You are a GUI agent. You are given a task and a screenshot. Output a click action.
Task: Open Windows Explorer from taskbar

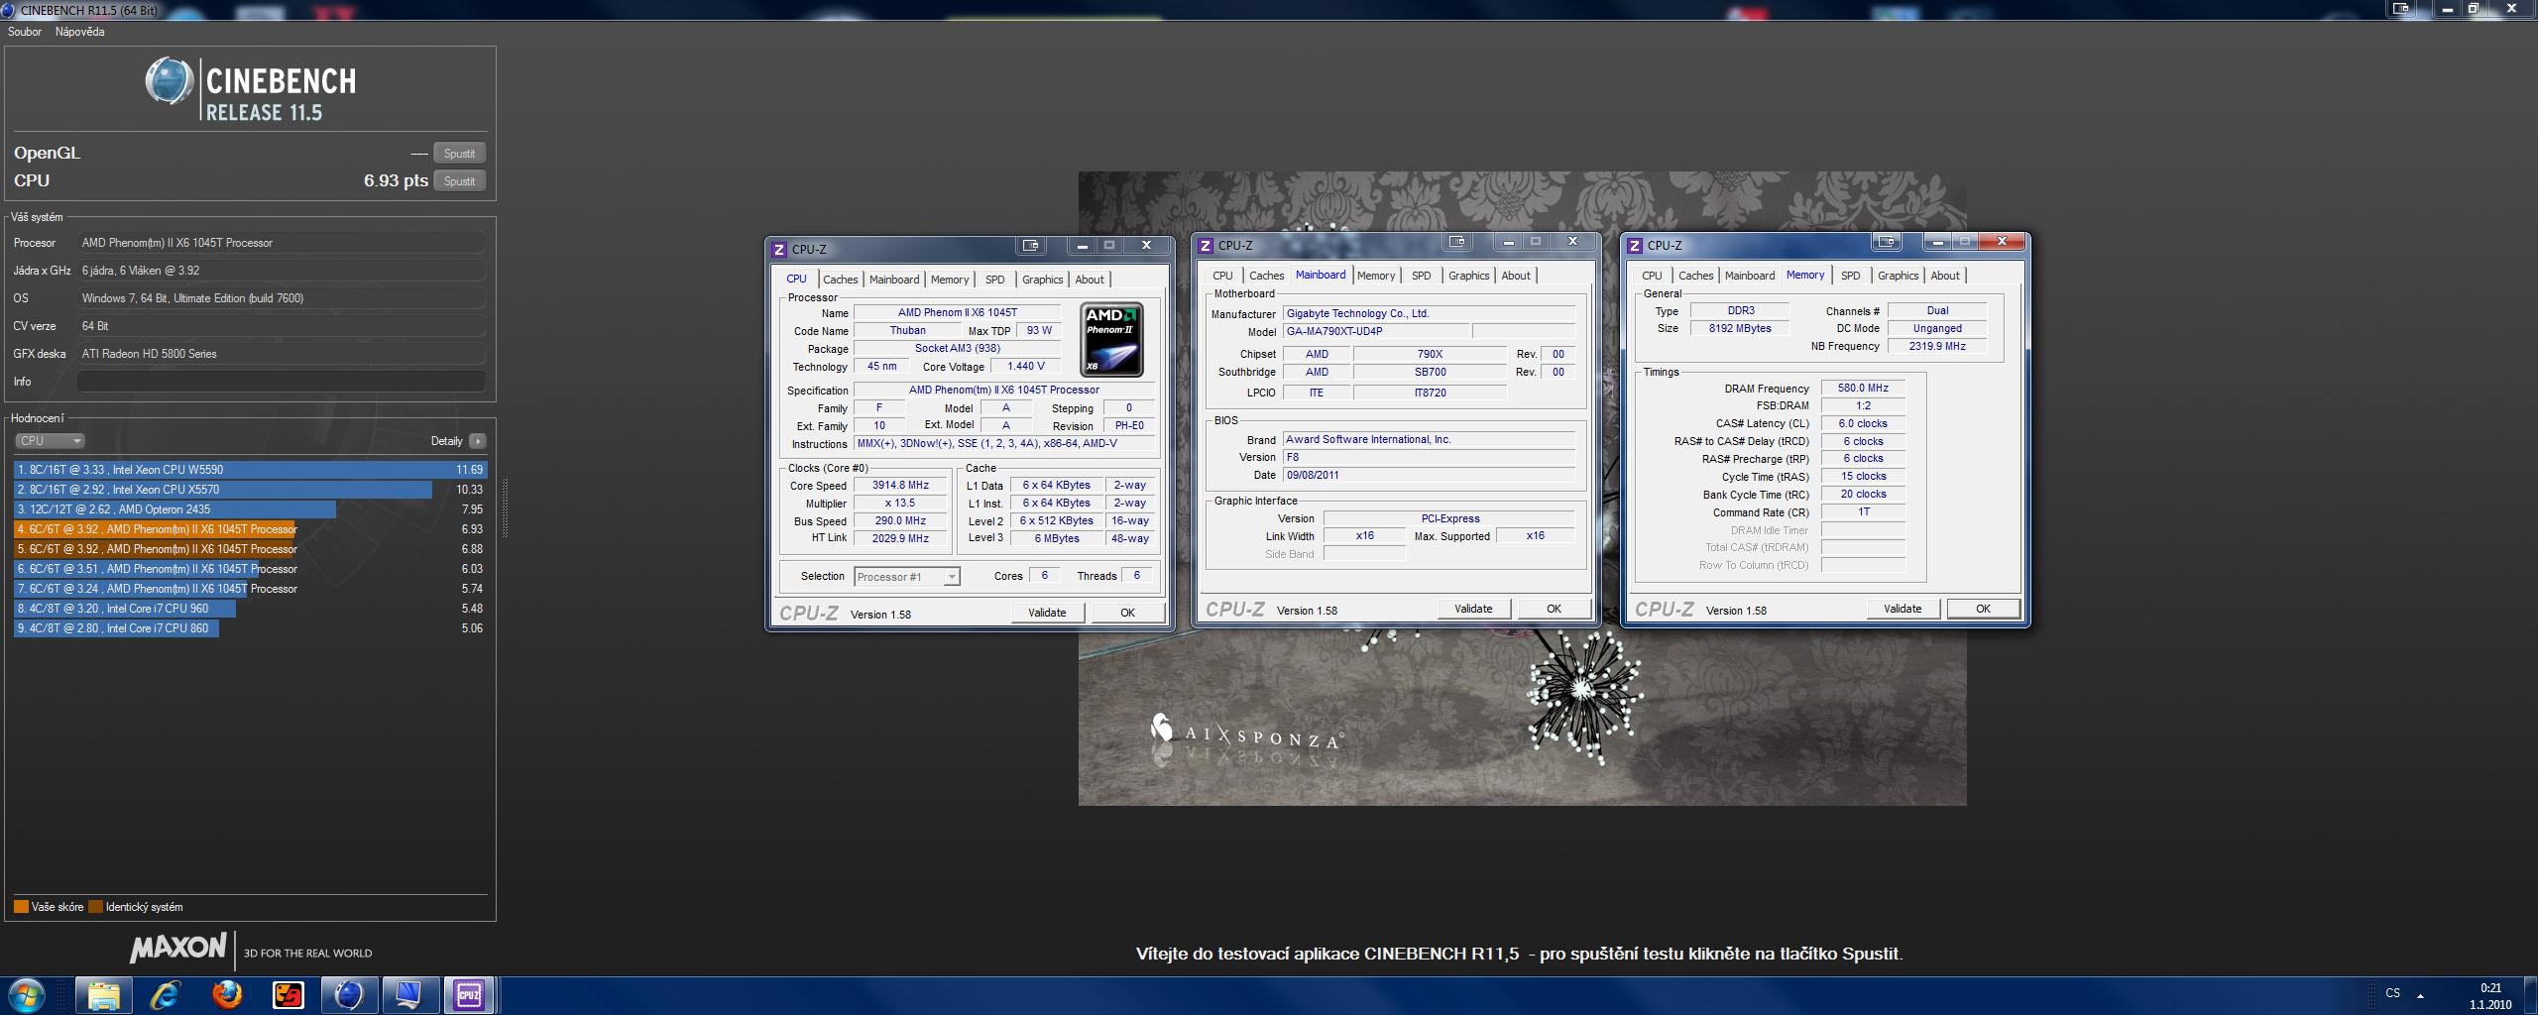[x=103, y=994]
